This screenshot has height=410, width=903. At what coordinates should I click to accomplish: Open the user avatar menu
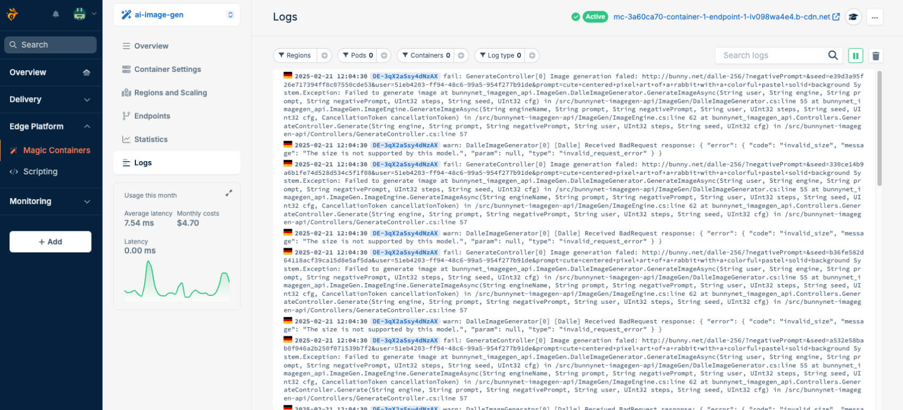79,14
